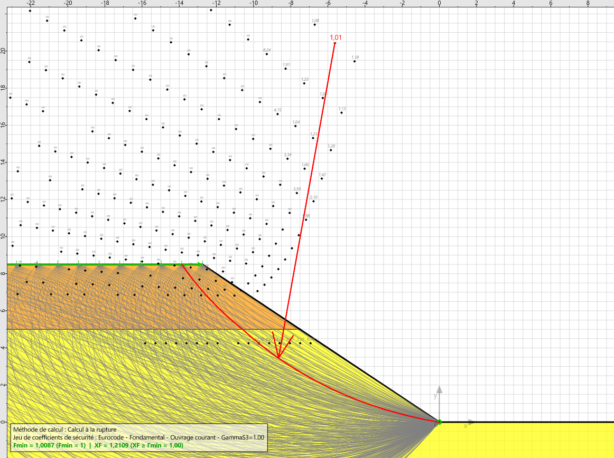Screen dimensions: 614x458
Task: Click the 'Jeu de coefficients de sécurité' legend line
Action: click(x=138, y=437)
